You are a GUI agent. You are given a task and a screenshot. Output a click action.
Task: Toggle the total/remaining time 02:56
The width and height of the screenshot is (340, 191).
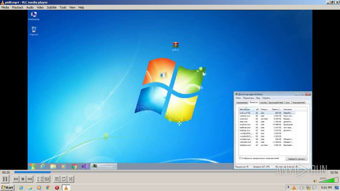click(x=334, y=172)
